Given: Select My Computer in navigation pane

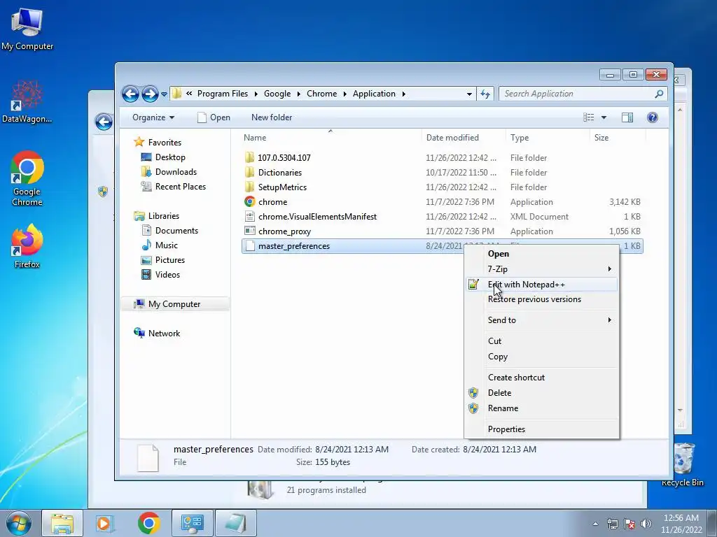Looking at the screenshot, I should click(174, 304).
